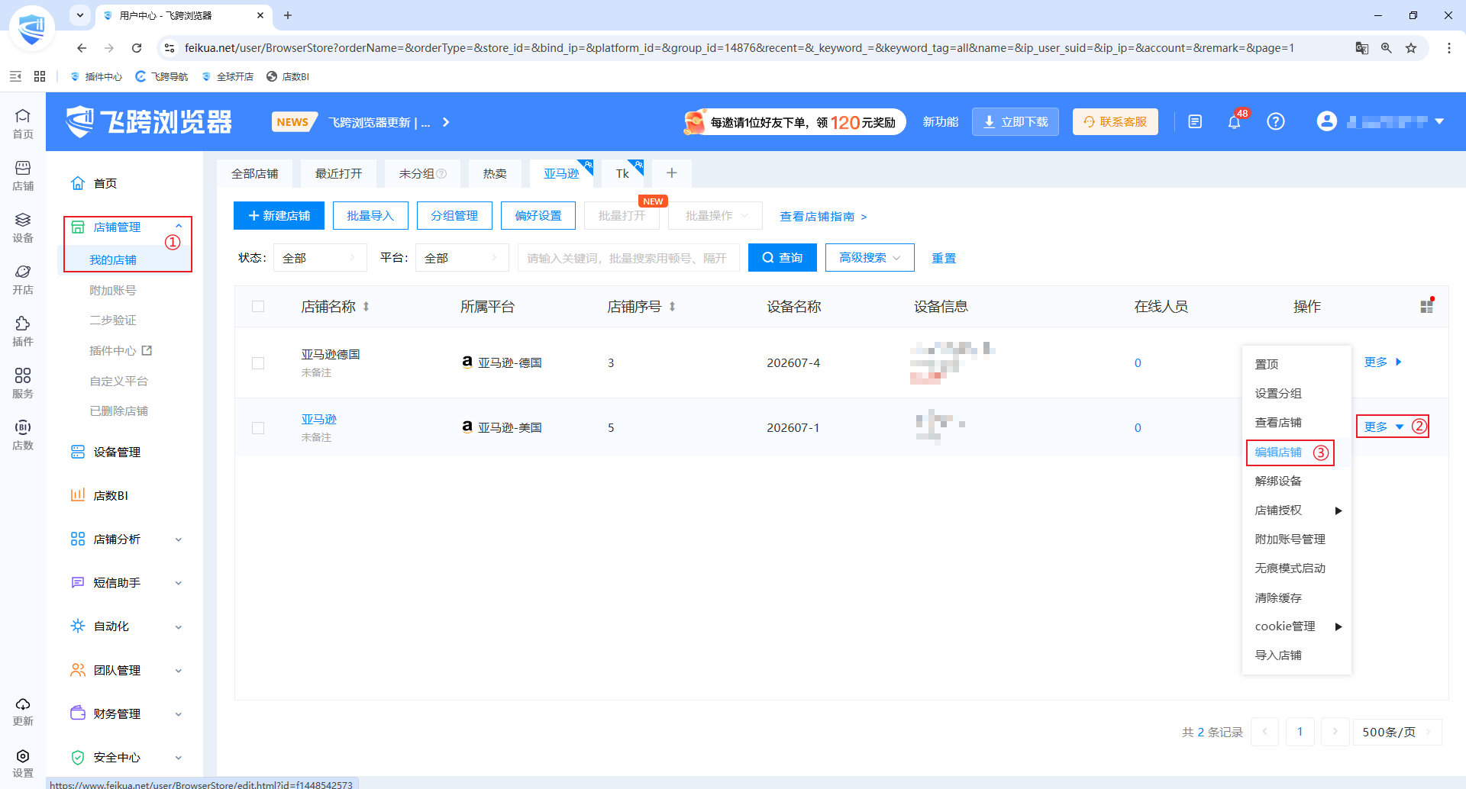Switch to the 最近打开 tab
The width and height of the screenshot is (1466, 789).
[339, 174]
